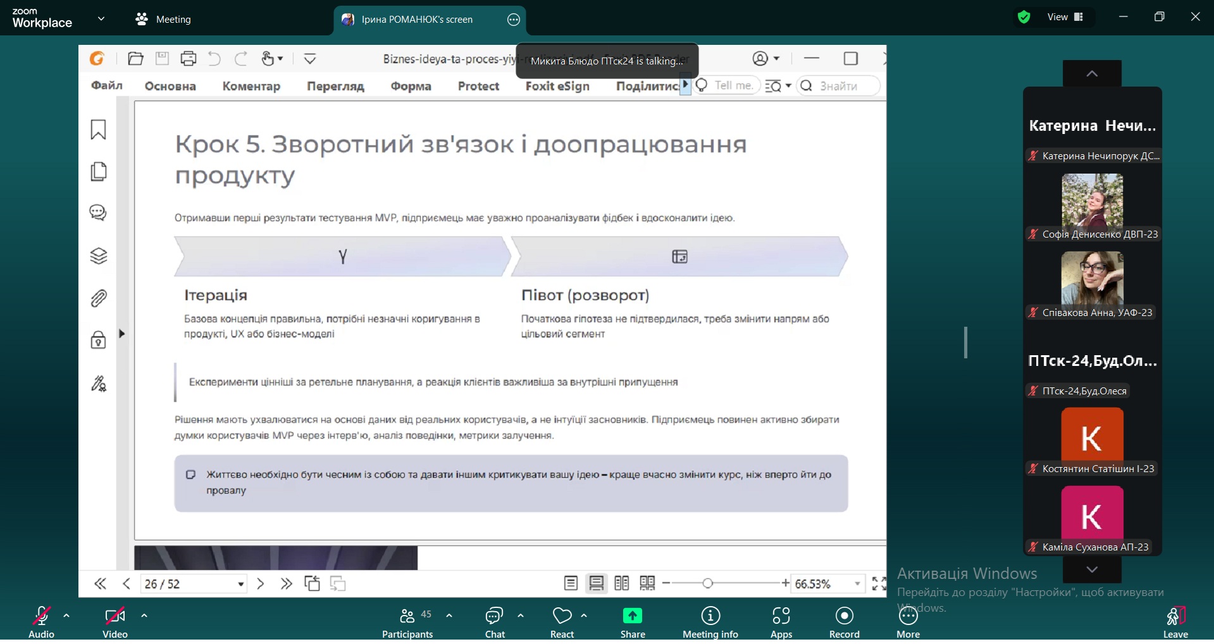Screen dimensions: 1214x644
Task: Switch to continuous page view mode
Action: click(x=597, y=583)
